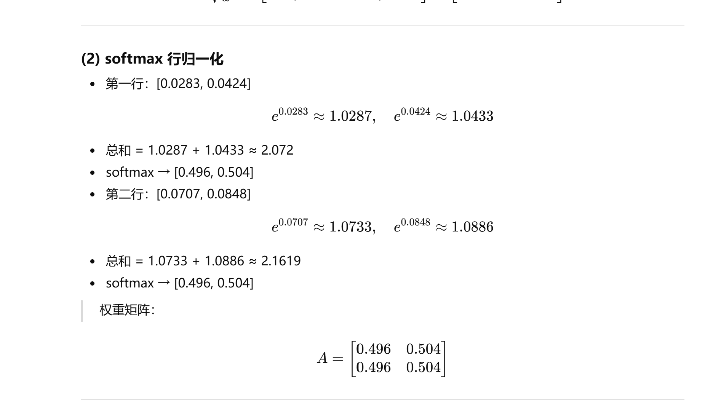This screenshot has width=713, height=415.
Task: Click the gray blockquote bar beside 权重矩阵
Action: pyautogui.click(x=82, y=311)
